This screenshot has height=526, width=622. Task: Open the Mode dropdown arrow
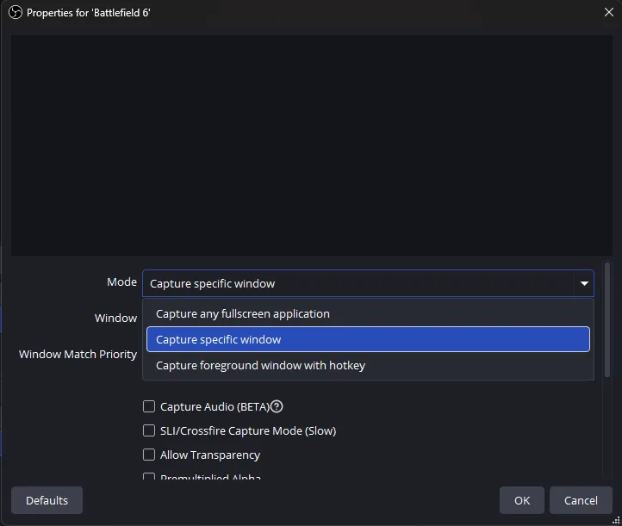point(584,283)
